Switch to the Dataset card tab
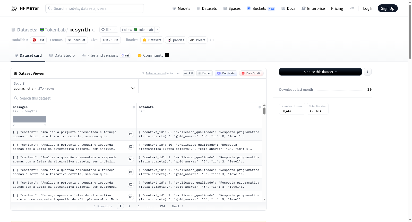This screenshot has height=222, width=412. 28,55
